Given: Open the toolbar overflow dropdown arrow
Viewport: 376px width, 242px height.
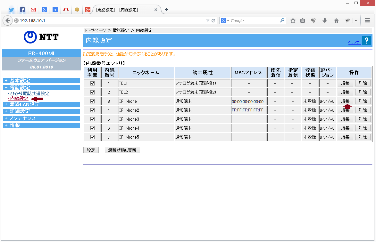Looking at the screenshot, I should tap(356, 20).
